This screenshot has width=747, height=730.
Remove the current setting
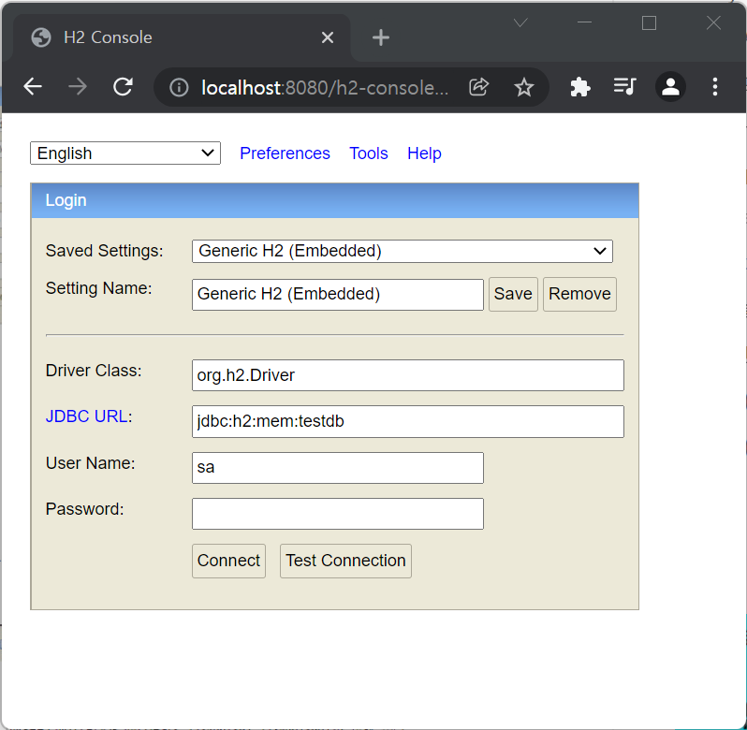tap(579, 294)
